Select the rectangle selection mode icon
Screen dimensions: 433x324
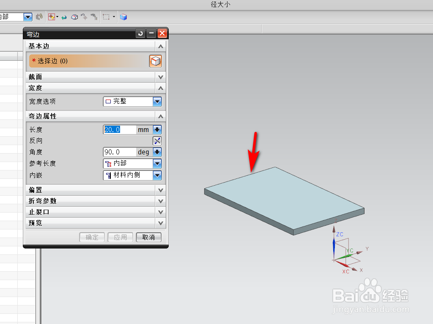pyautogui.click(x=106, y=17)
